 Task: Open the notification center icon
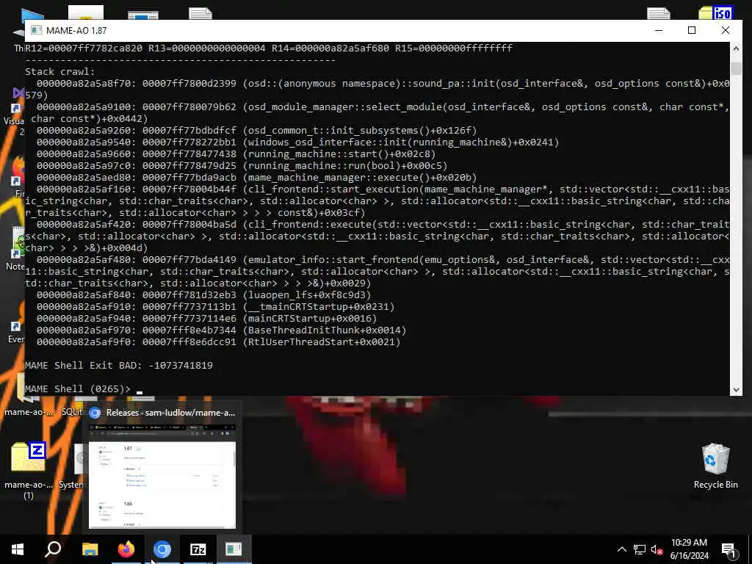pos(729,549)
